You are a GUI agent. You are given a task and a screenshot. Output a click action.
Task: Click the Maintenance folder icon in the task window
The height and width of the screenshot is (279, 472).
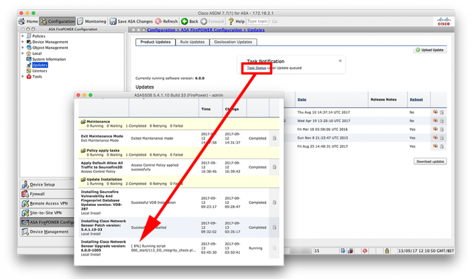[x=83, y=122]
